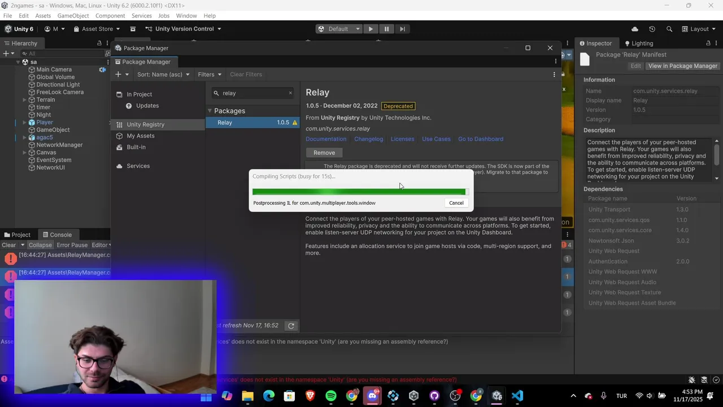Open the global Search magnifier icon
723x407 pixels.
pos(669,29)
